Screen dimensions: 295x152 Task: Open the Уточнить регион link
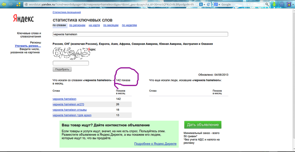pyautogui.click(x=28, y=45)
